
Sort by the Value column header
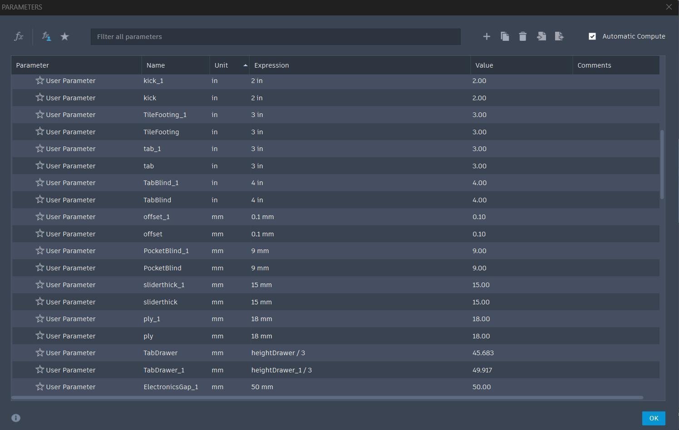click(x=522, y=65)
